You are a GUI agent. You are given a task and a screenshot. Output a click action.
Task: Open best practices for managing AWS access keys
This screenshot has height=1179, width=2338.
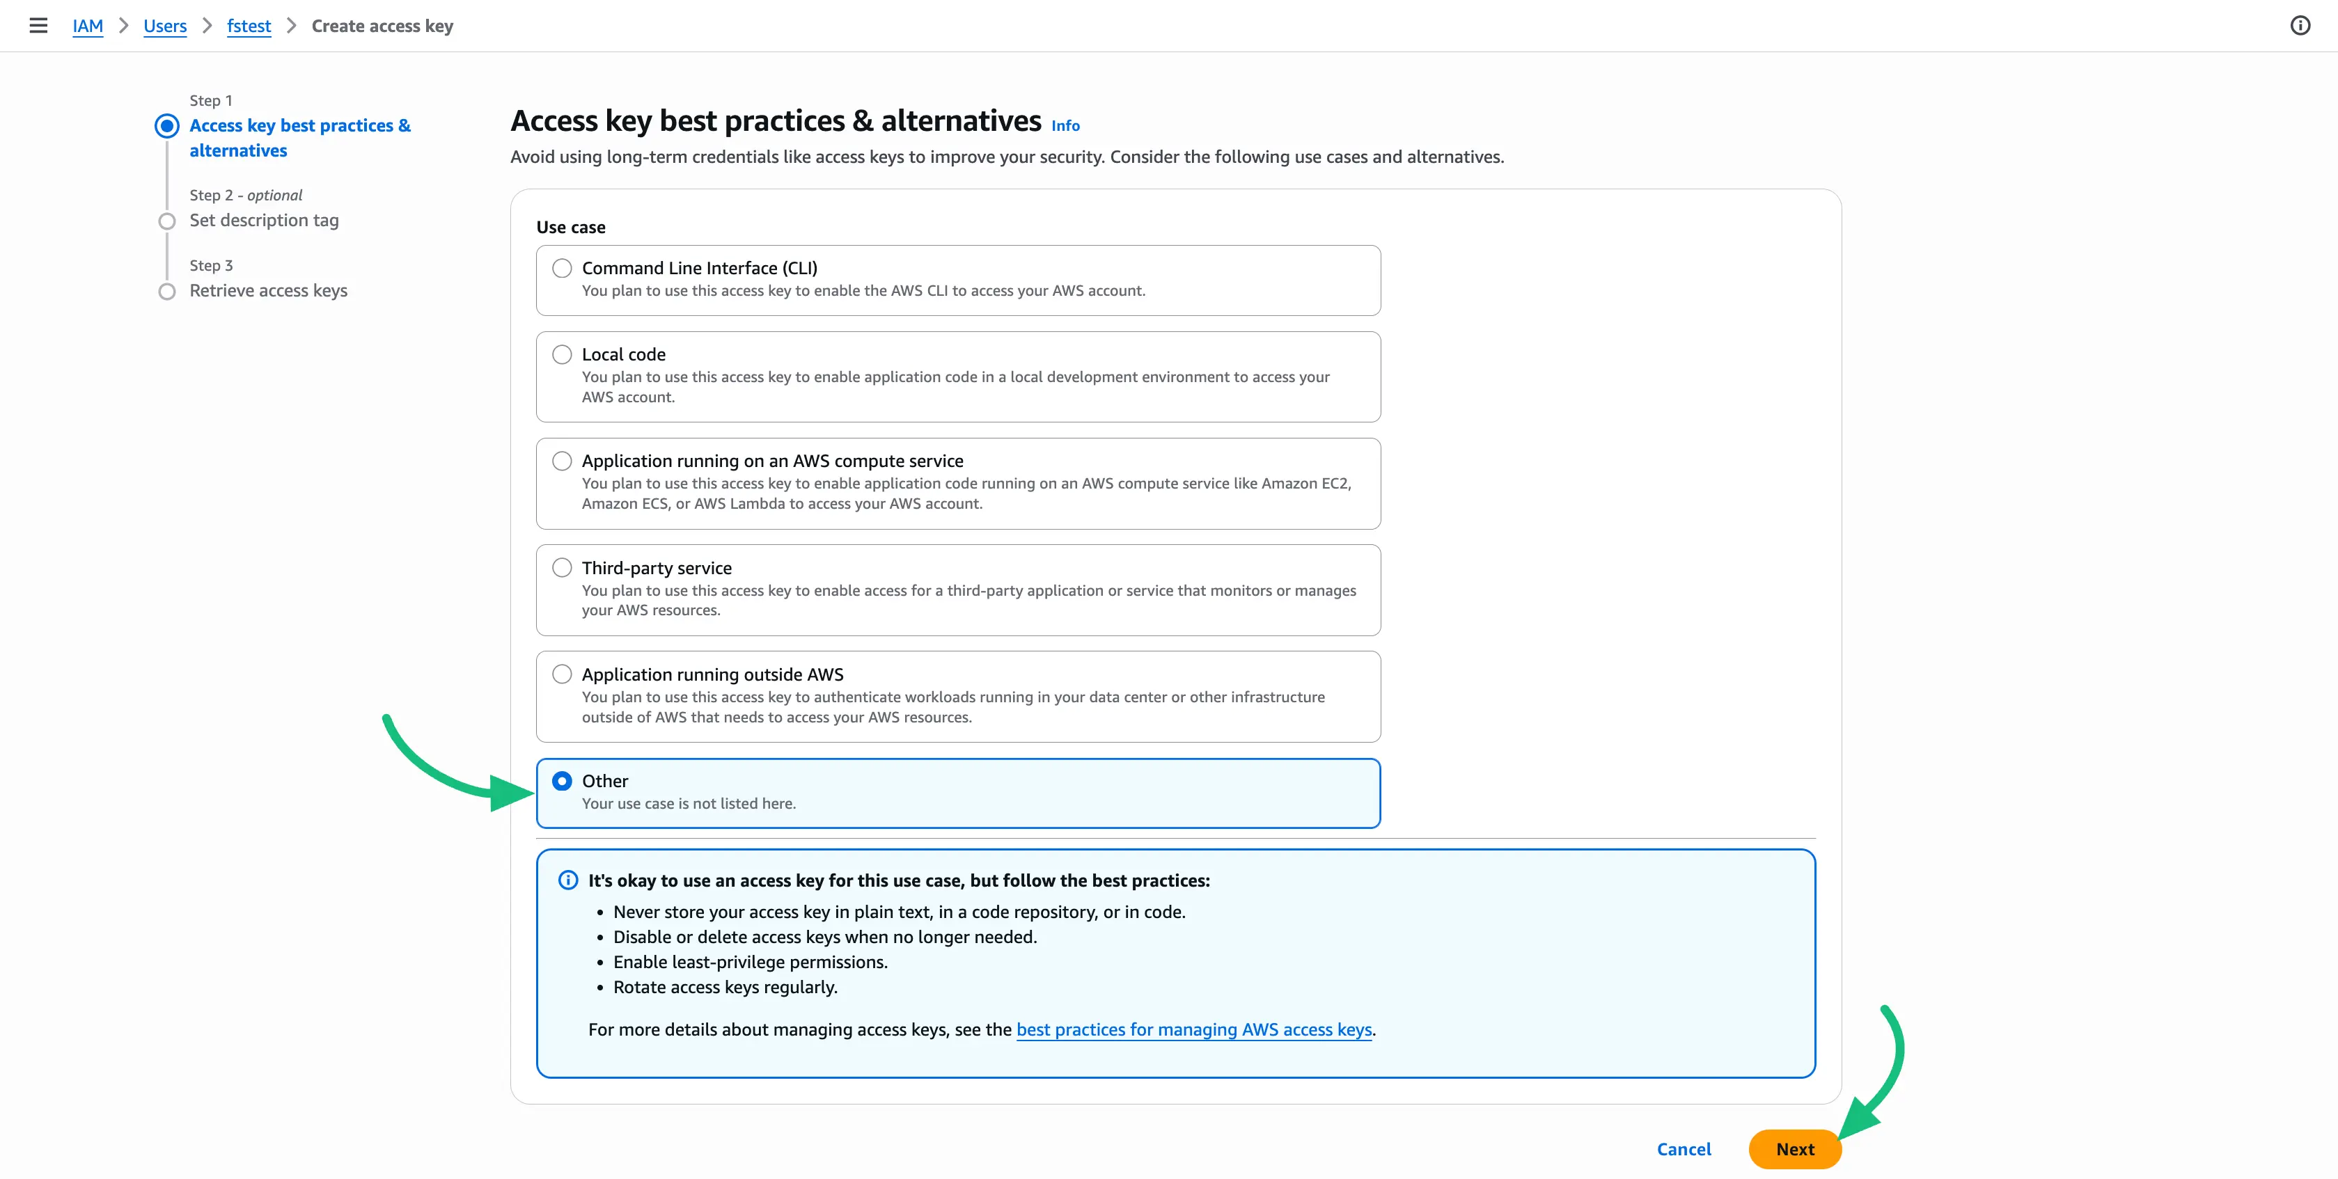click(x=1193, y=1029)
